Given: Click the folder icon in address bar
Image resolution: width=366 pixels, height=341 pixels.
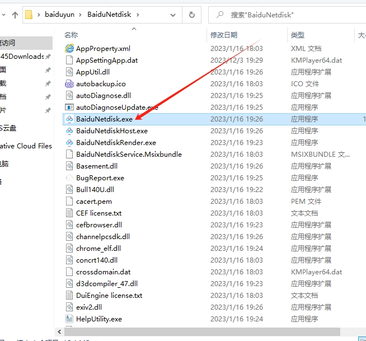Looking at the screenshot, I should click(x=29, y=15).
